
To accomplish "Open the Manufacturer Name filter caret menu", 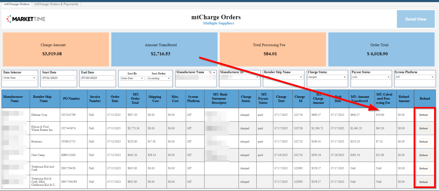I will [214, 72].
